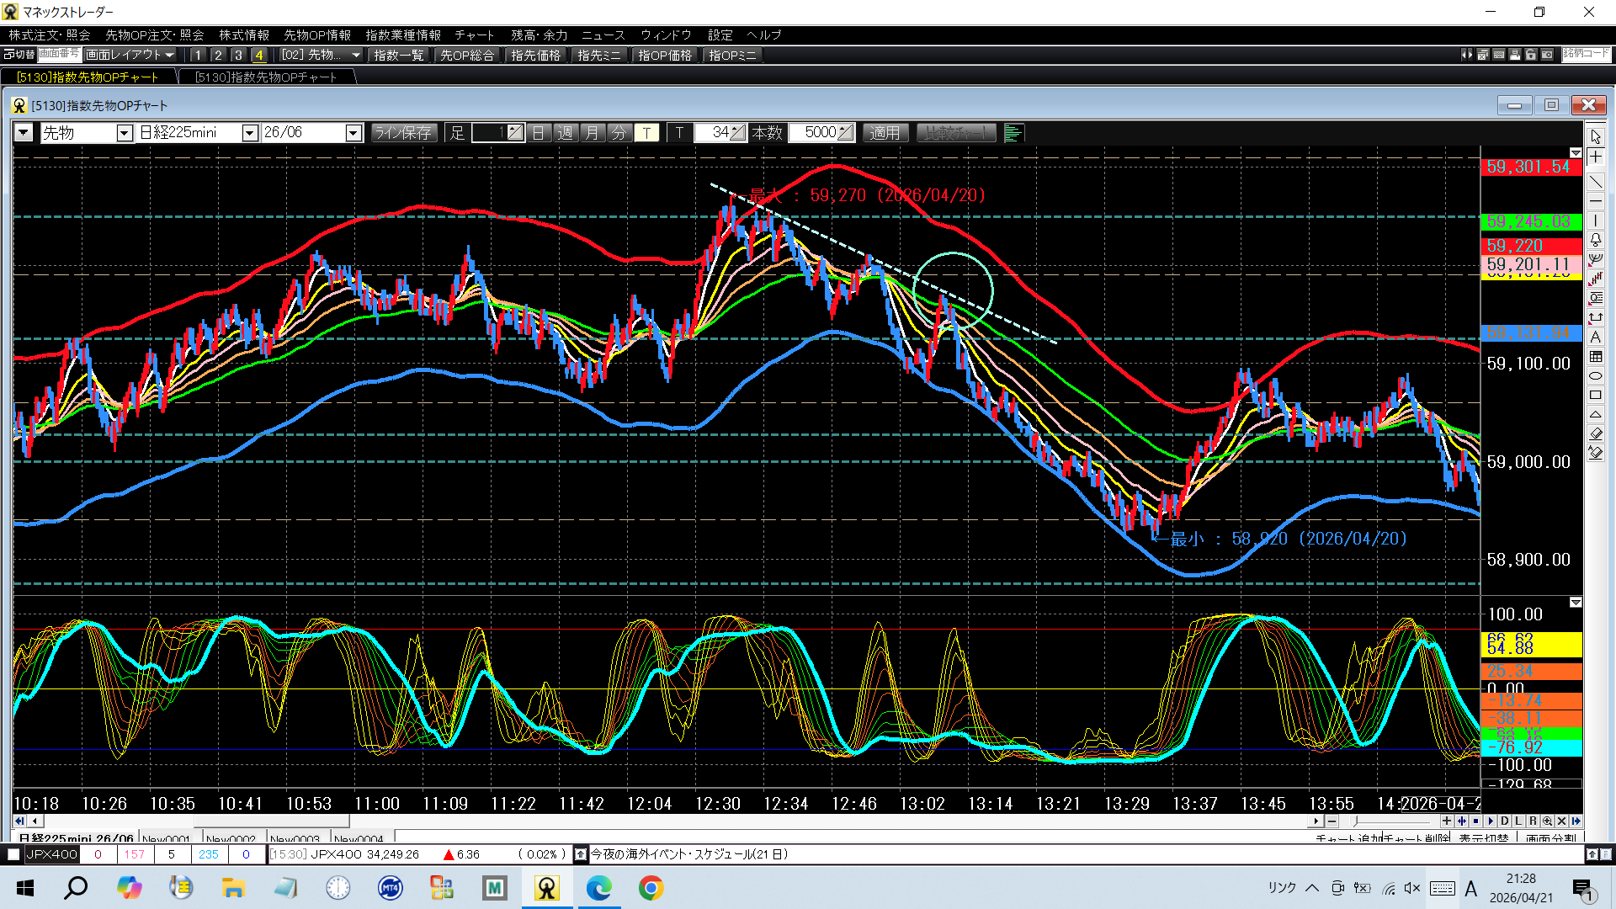The image size is (1616, 909).
Task: Select the rectangle drawing tool
Action: (1595, 395)
